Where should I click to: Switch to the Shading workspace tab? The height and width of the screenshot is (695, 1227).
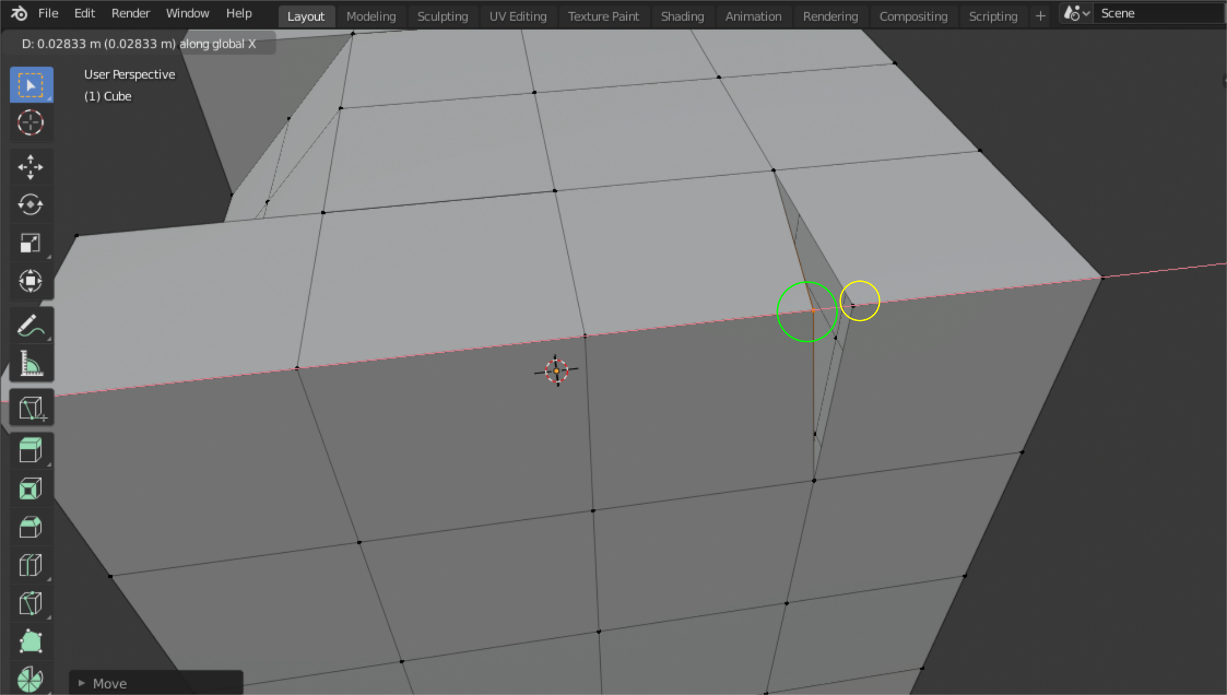[x=682, y=16]
